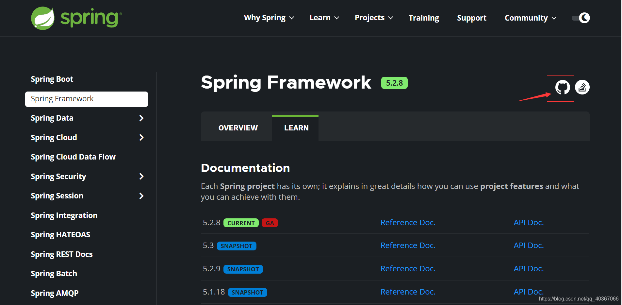
Task: Open Reference Doc. for 5.1.18 snapshot
Action: (x=408, y=292)
